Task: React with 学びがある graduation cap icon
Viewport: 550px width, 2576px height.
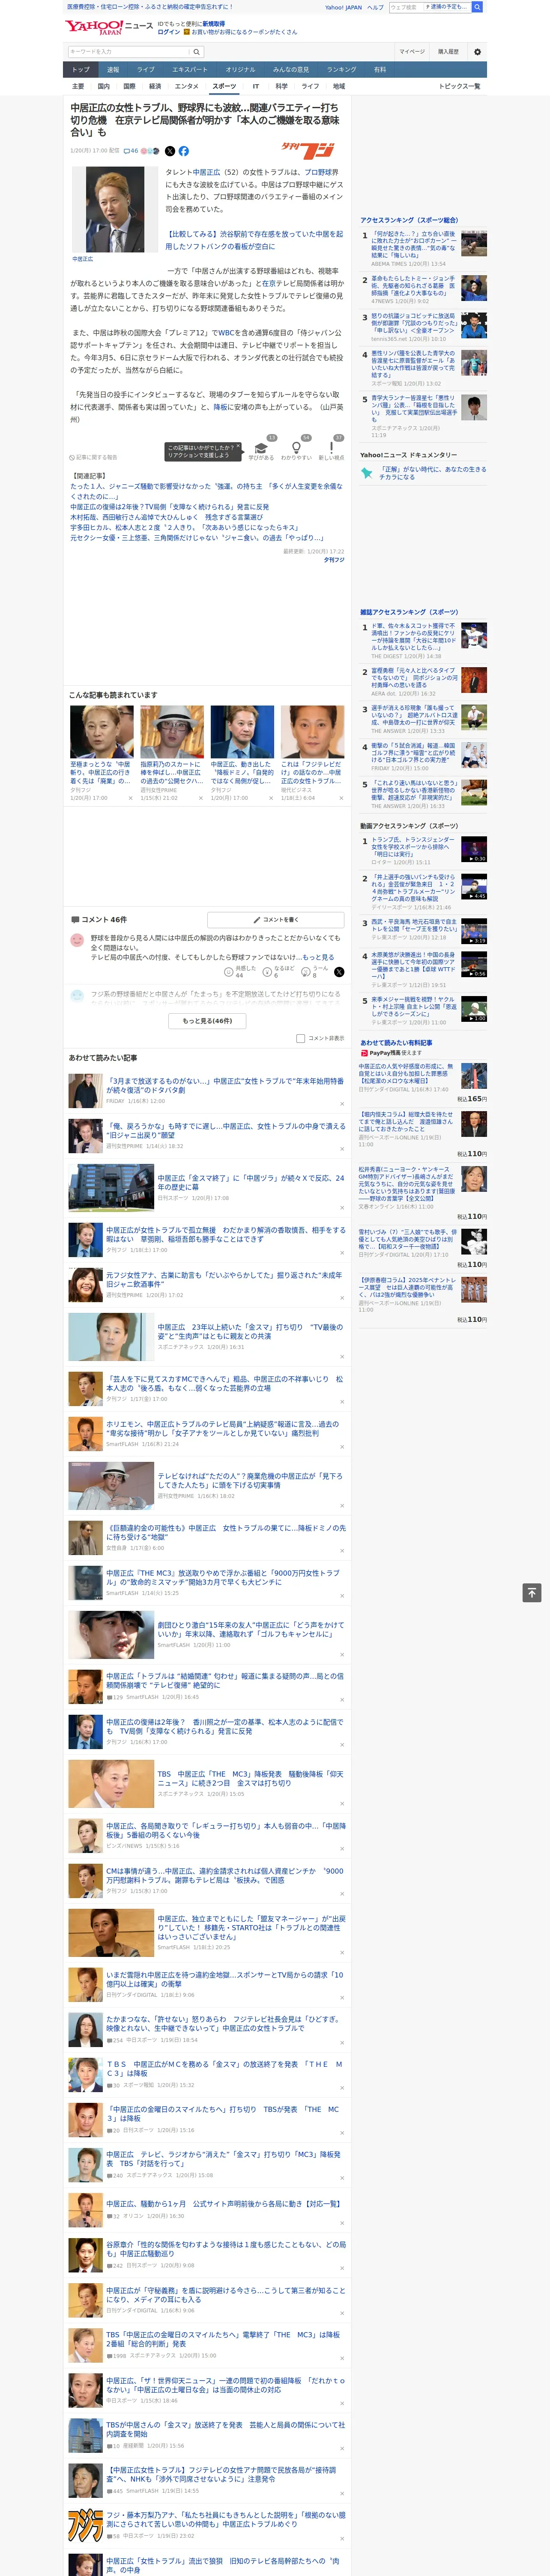Action: tap(262, 448)
